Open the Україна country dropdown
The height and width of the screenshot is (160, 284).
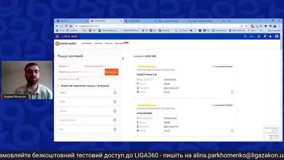click(64, 66)
